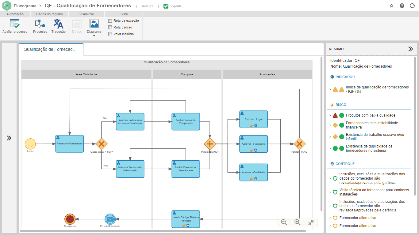Click the Fluxograma breadcrumb link

[25, 6]
